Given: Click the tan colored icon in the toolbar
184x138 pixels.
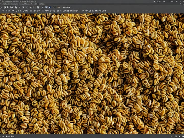Looking at the screenshot, I should coord(59,7).
